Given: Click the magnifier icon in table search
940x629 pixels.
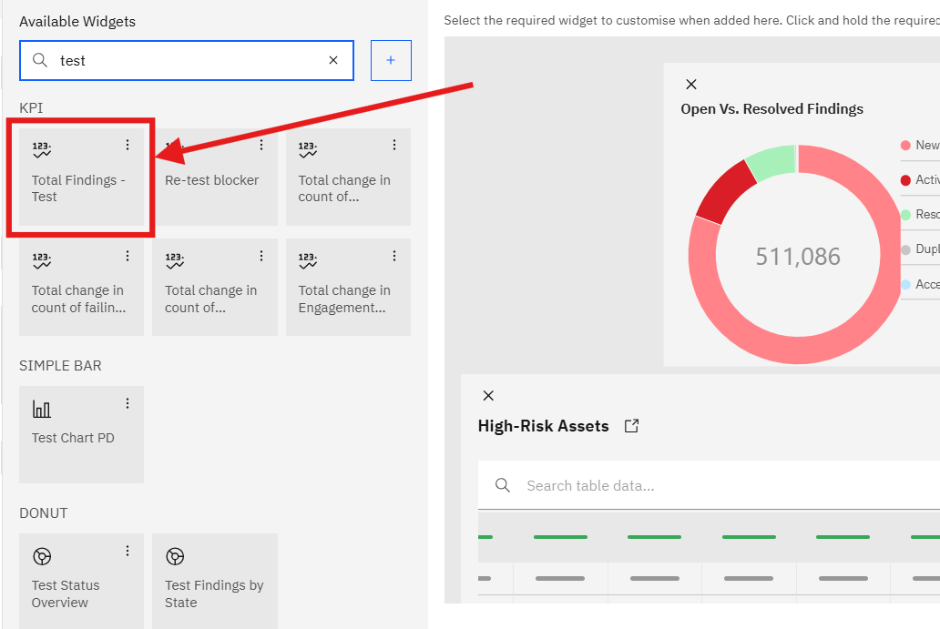Looking at the screenshot, I should point(503,485).
